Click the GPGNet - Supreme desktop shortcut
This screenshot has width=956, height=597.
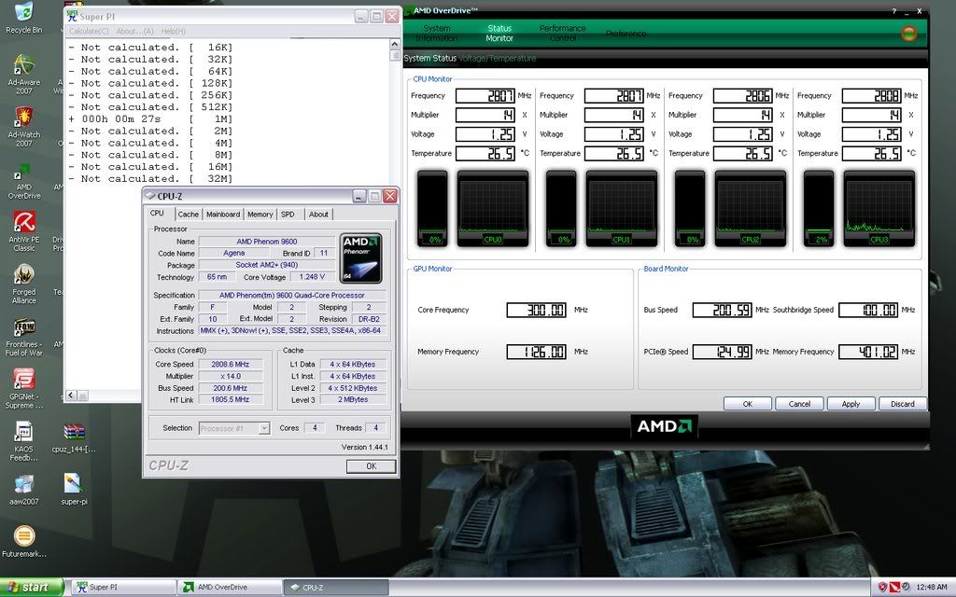pyautogui.click(x=23, y=389)
